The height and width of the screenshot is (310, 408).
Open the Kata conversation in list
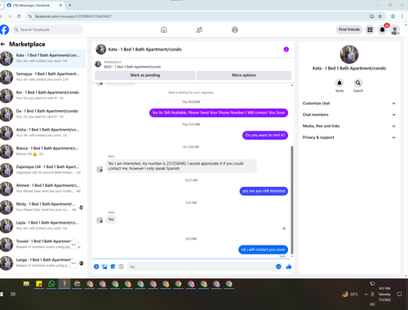click(42, 58)
